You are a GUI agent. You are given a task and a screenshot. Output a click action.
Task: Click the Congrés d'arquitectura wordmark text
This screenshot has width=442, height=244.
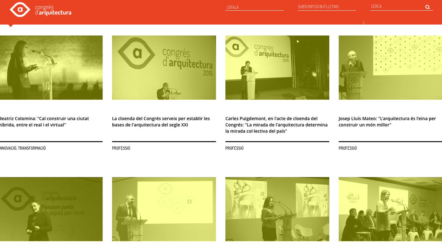(x=53, y=10)
